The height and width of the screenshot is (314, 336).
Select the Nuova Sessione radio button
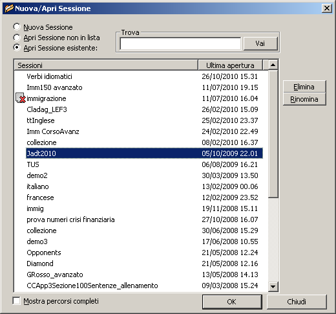(x=17, y=27)
